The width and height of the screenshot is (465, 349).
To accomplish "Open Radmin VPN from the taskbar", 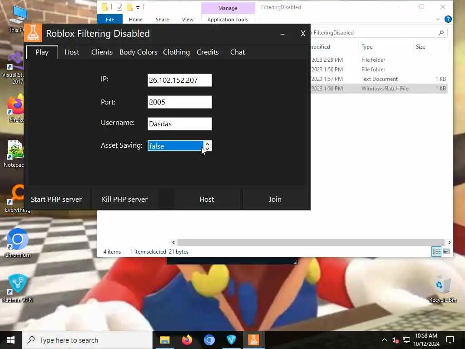I will point(231,340).
